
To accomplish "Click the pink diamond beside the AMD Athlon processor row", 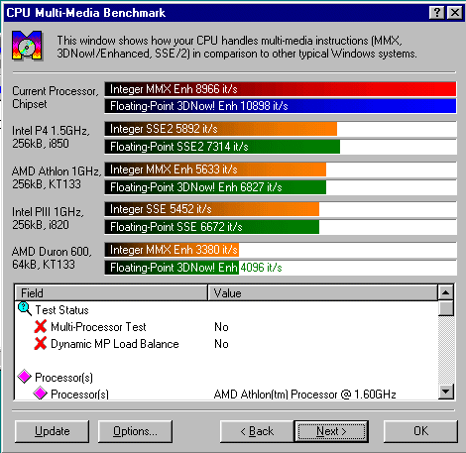I will [41, 394].
